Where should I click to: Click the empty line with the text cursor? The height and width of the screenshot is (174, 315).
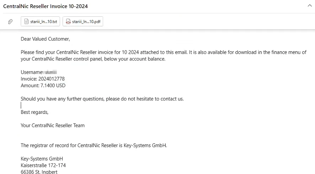click(21, 105)
